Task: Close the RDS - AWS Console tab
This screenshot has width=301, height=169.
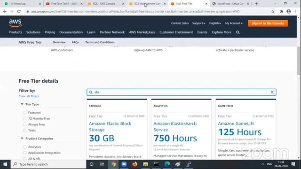Action: click(x=123, y=4)
